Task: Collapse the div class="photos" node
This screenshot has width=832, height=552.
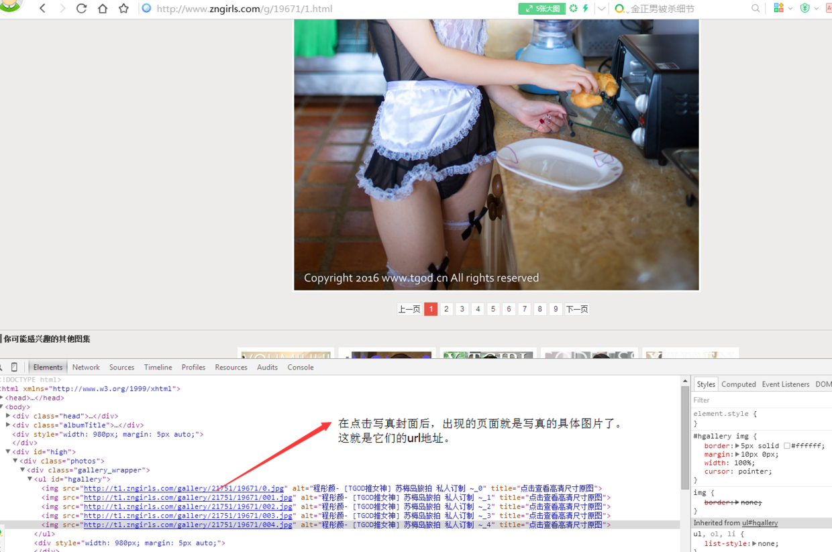Action: tap(15, 461)
